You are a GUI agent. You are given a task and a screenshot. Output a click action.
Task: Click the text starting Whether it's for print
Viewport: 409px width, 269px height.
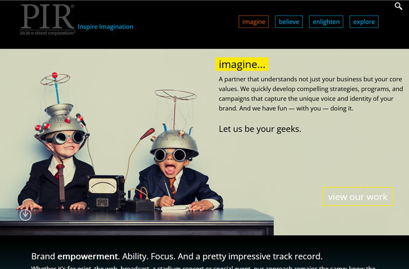point(203,267)
